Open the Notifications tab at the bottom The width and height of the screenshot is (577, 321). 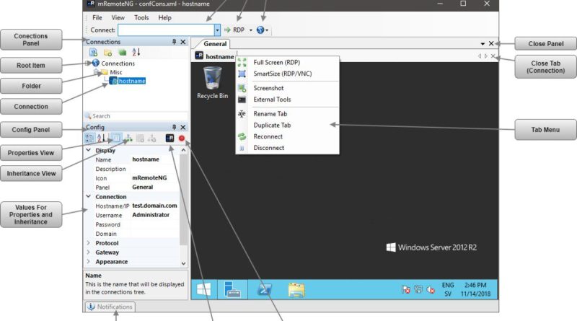point(110,307)
